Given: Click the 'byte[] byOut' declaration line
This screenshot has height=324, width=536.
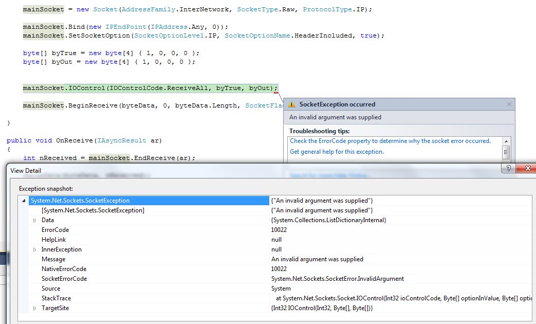Looking at the screenshot, I should 109,62.
